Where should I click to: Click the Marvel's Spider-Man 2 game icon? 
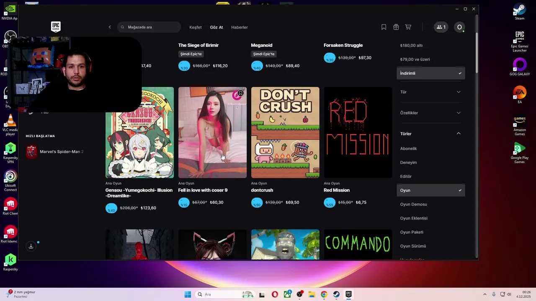31,152
